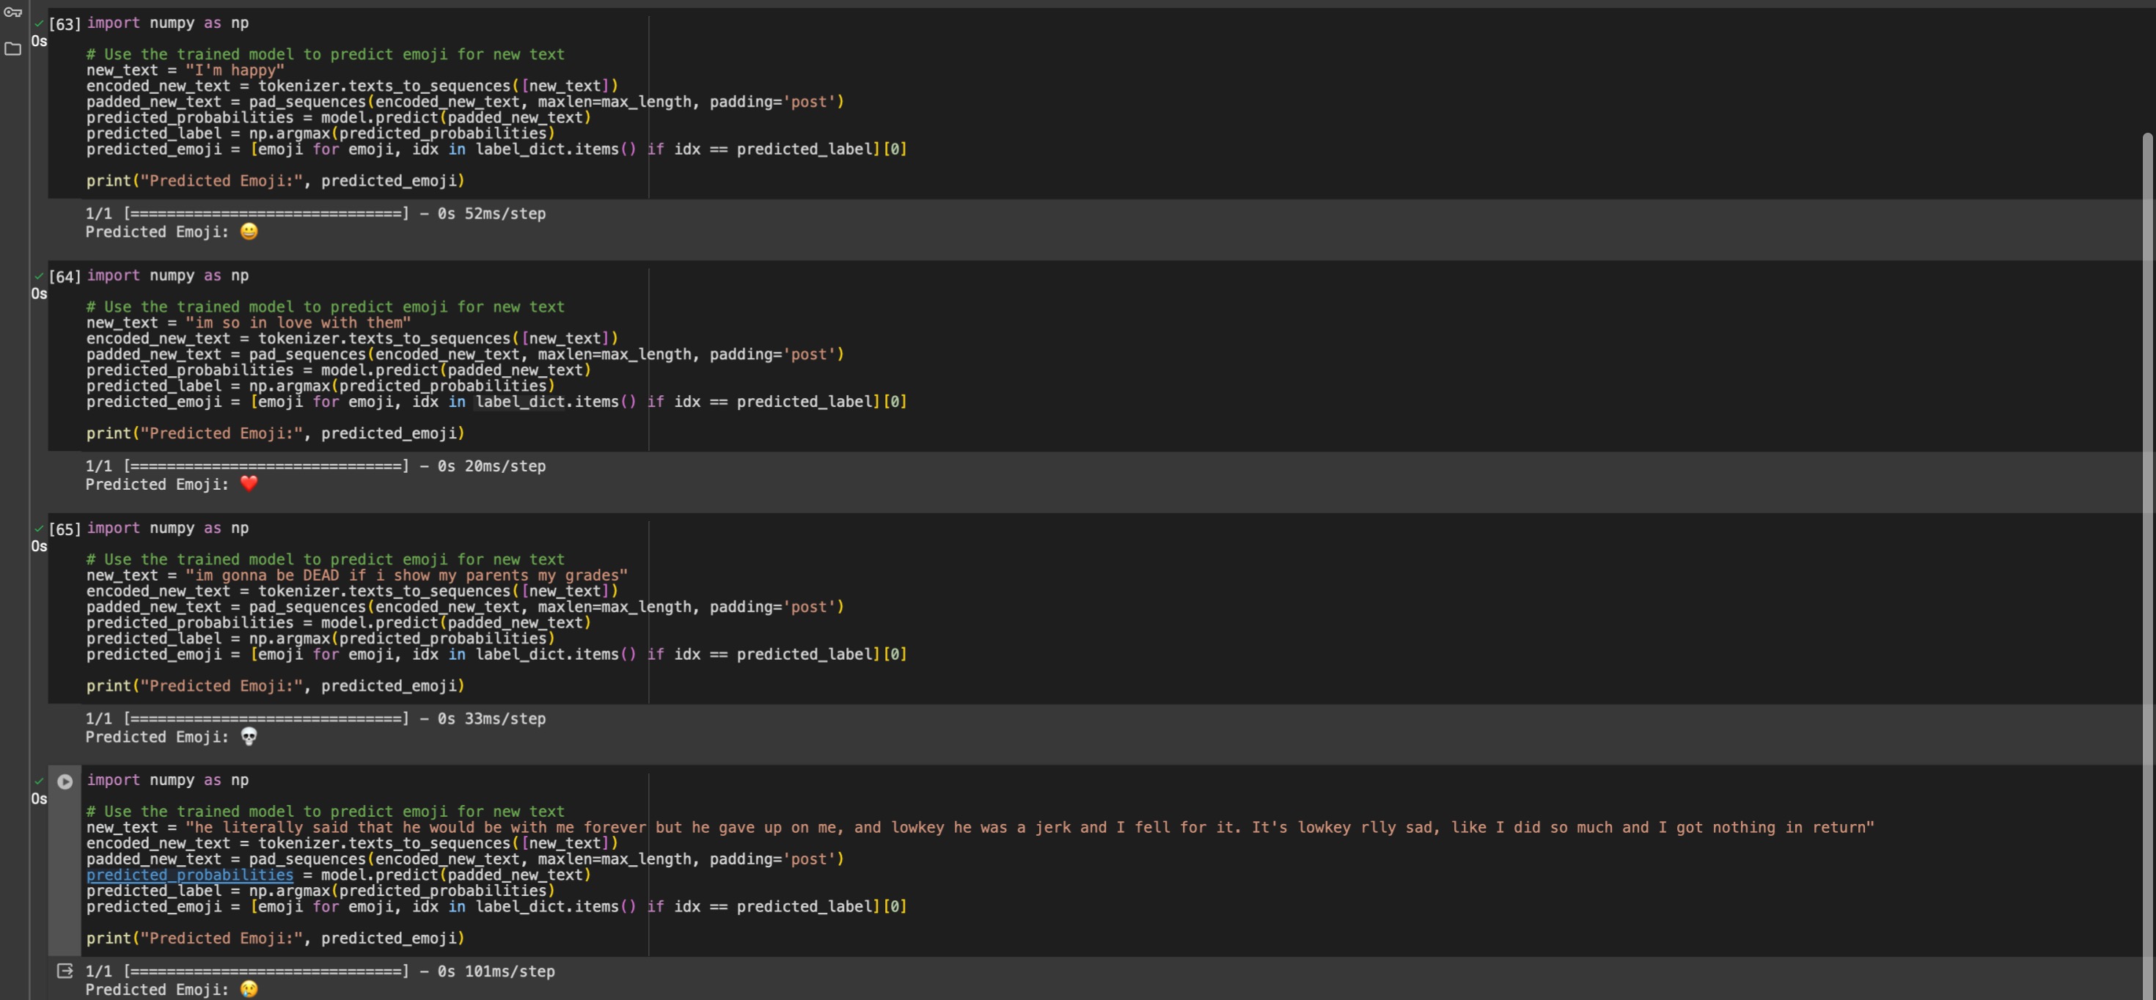Select the underlined predicted_probabilities variable

(189, 875)
